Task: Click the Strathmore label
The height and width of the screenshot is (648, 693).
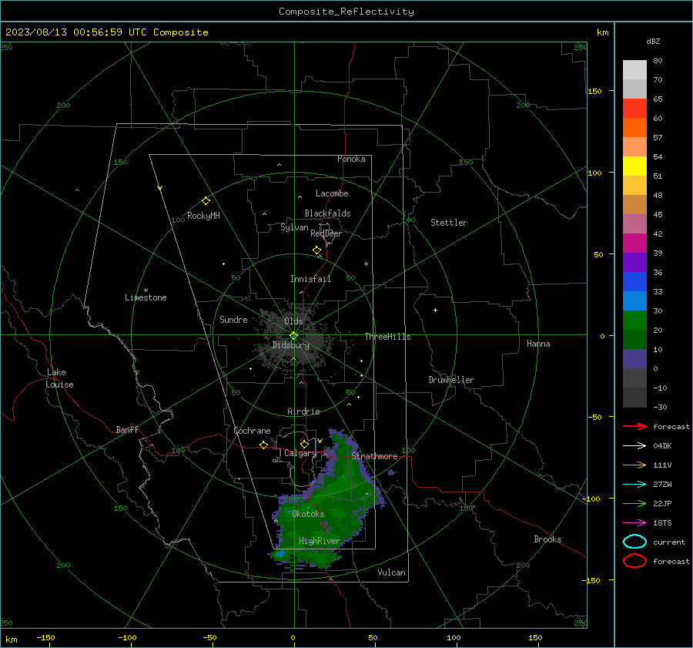Action: [374, 456]
